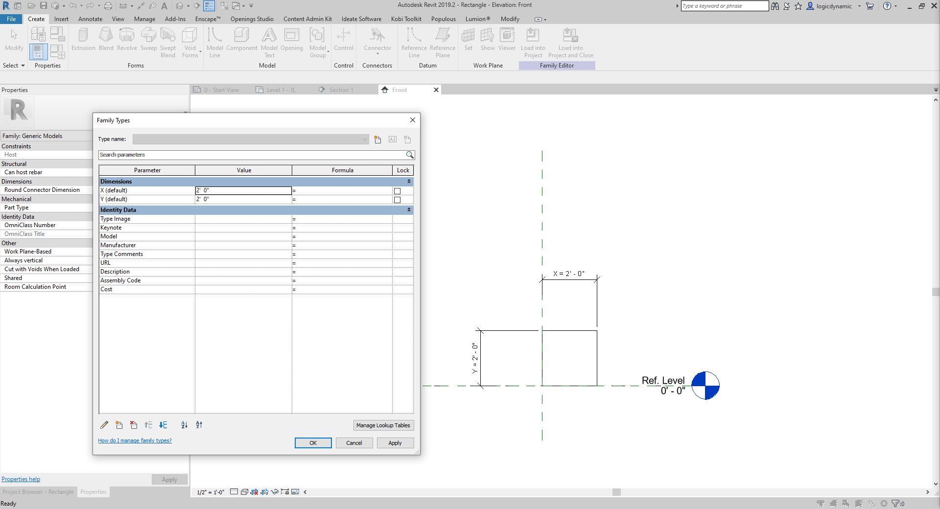Tick the Lock checkbox for X (default)

397,191
